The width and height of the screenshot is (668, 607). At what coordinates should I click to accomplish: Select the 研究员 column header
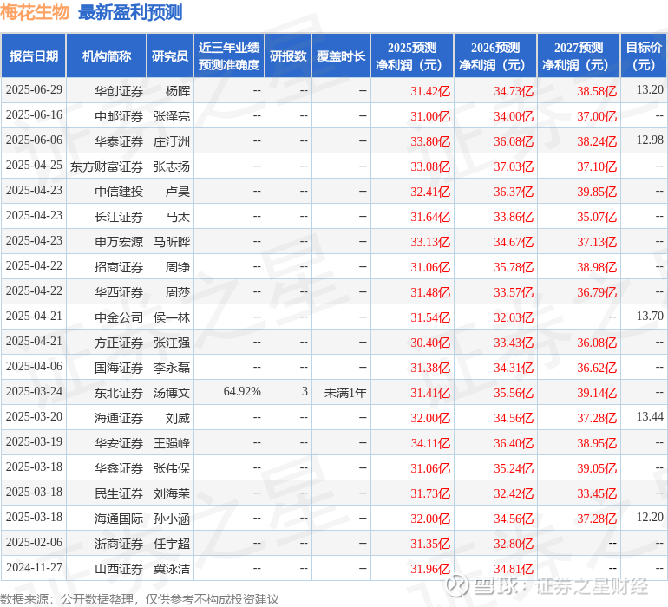pyautogui.click(x=170, y=55)
